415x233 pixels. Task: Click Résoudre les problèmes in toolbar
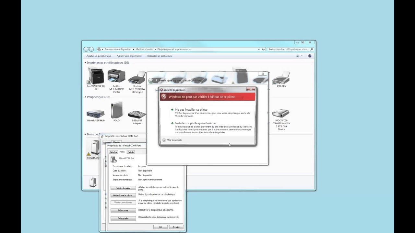pos(160,56)
